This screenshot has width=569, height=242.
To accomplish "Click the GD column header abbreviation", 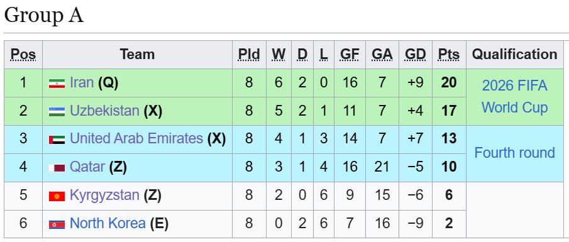I will tap(415, 55).
